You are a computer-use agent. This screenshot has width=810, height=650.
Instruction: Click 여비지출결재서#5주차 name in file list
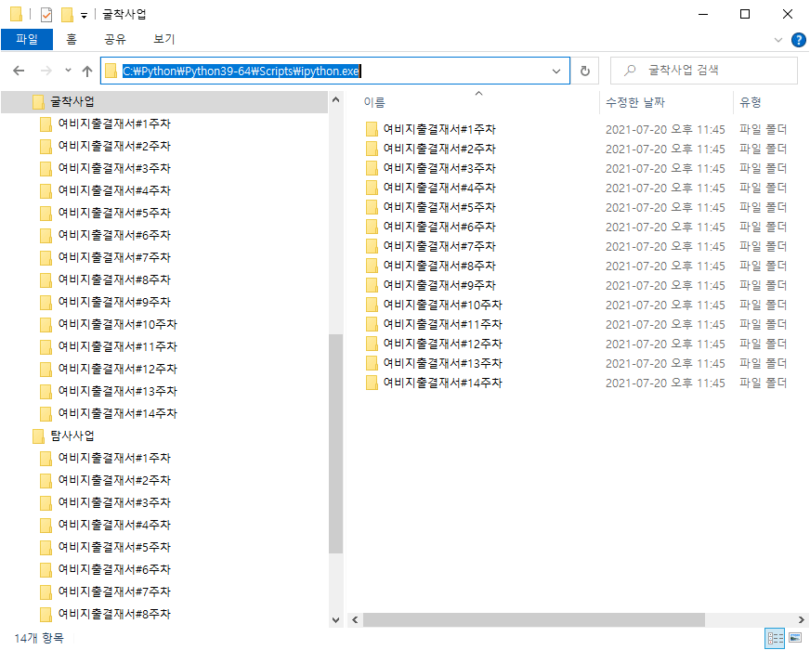click(x=439, y=207)
